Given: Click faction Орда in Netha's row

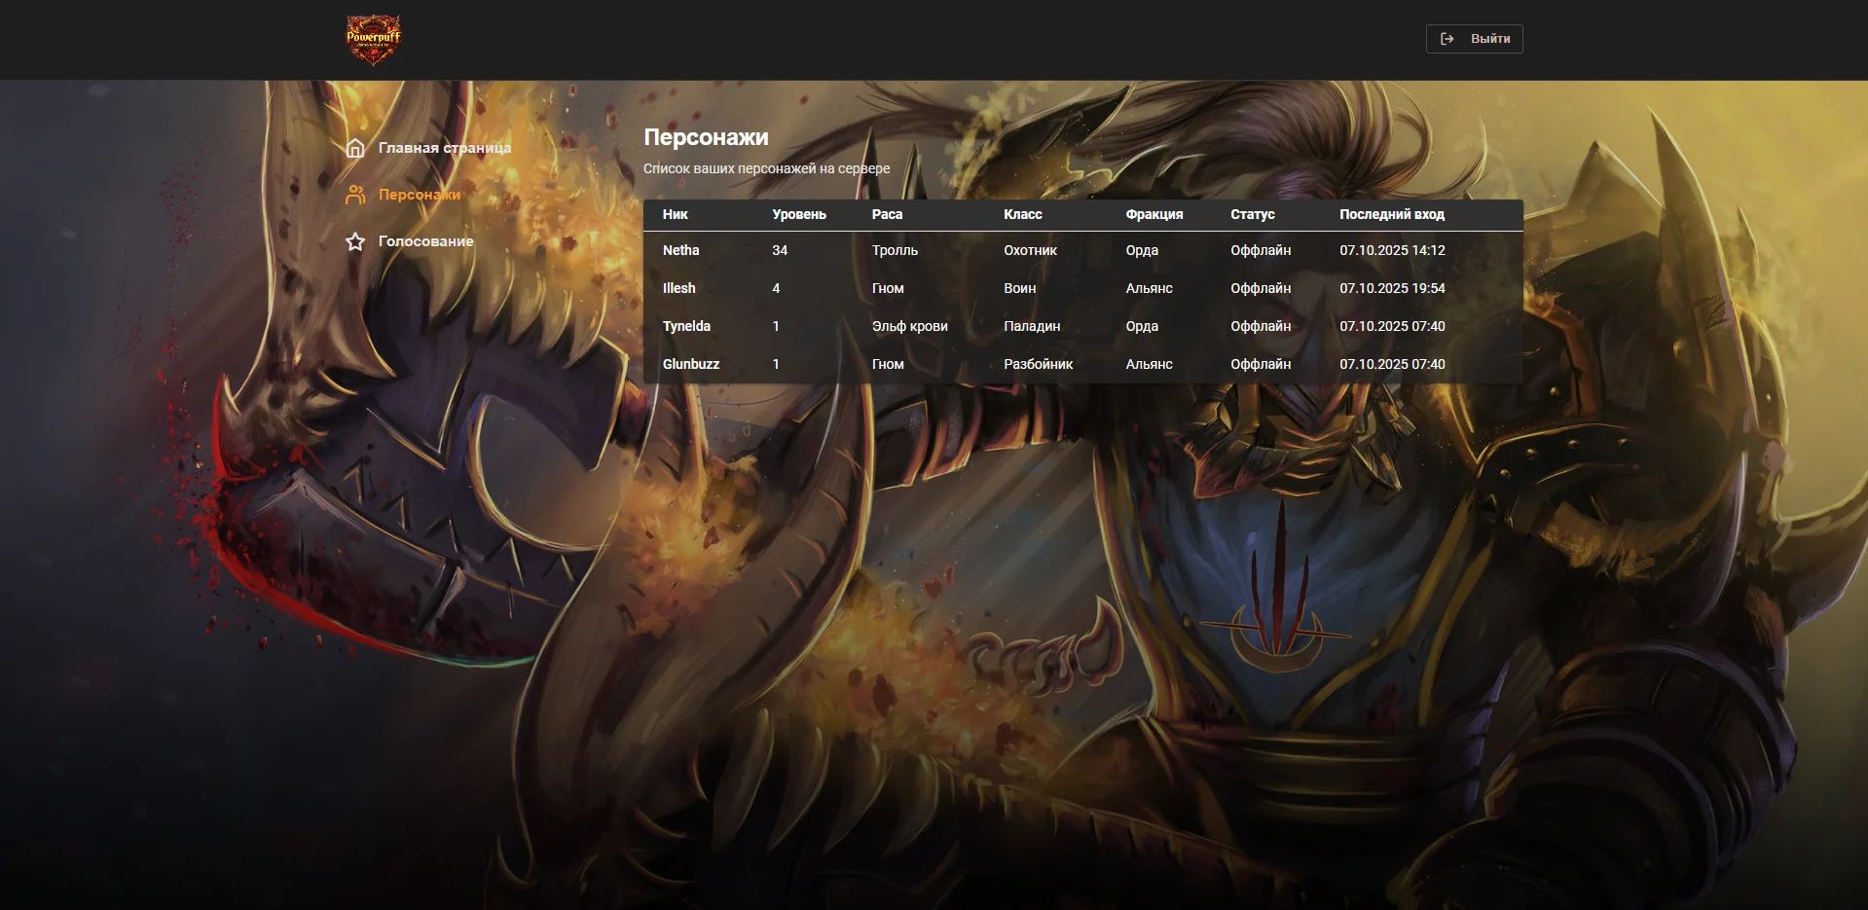Looking at the screenshot, I should coord(1142,250).
